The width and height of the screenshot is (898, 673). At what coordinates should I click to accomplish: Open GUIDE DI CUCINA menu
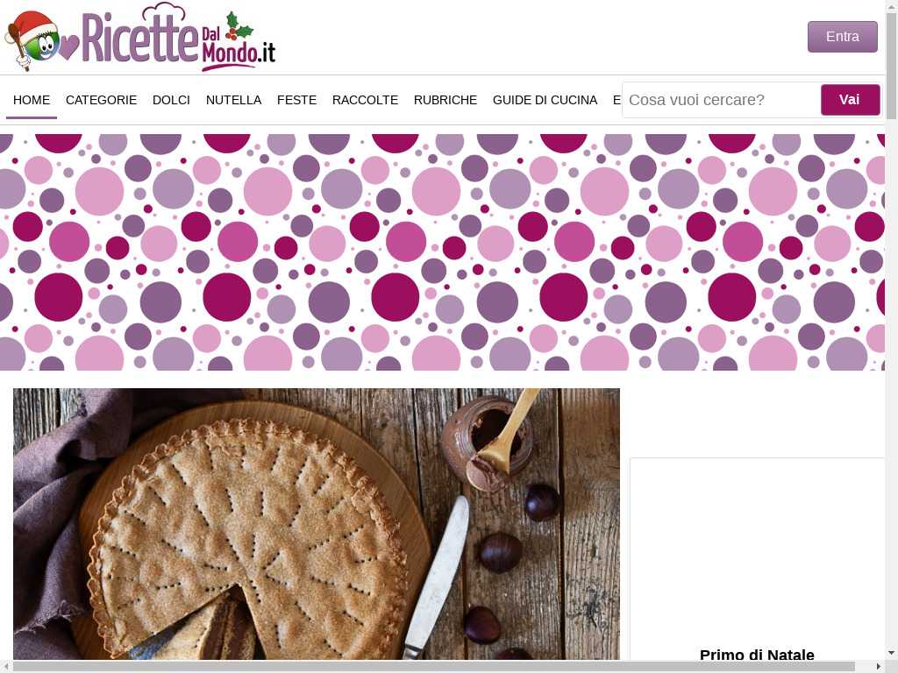click(545, 100)
